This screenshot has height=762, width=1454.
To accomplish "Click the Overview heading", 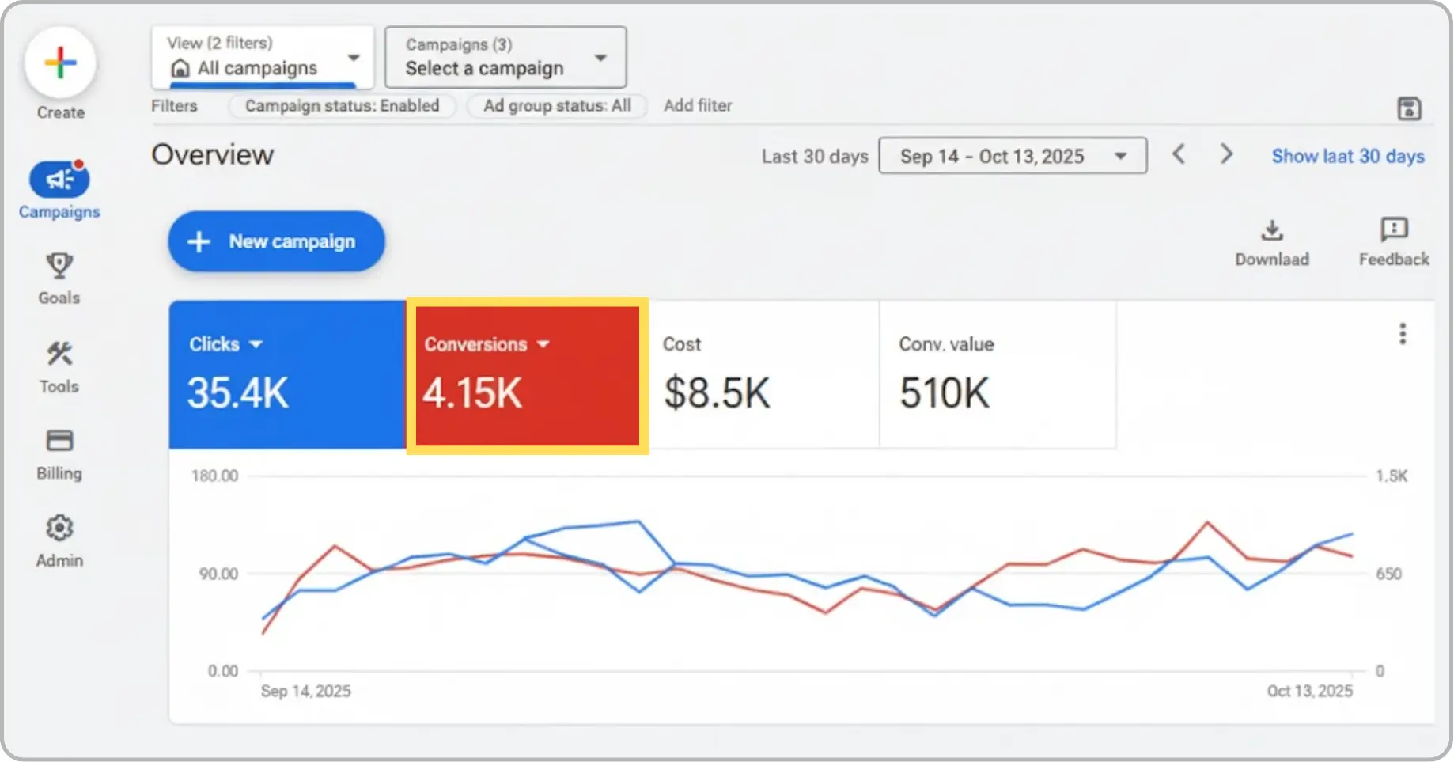I will 213,154.
